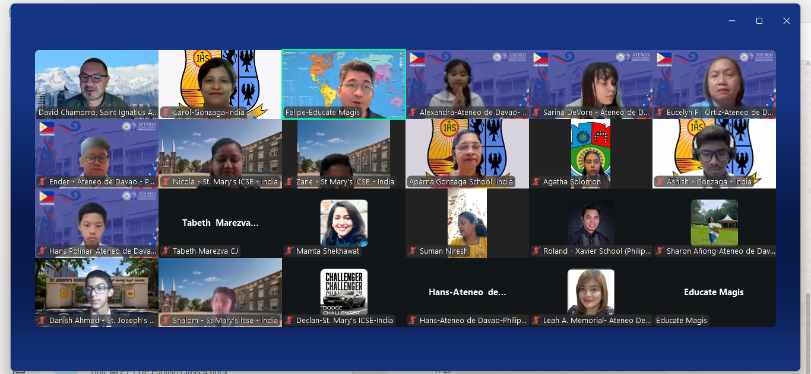The image size is (811, 374).
Task: Click muted mic icon beside Tabeth Marezva CJ
Action: click(166, 251)
